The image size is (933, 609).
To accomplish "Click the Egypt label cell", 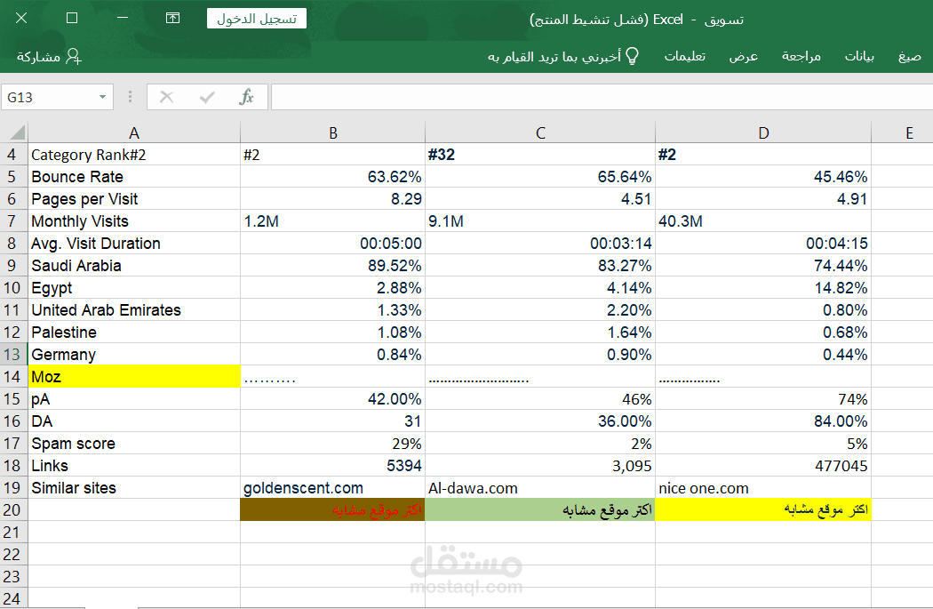I will 134,288.
